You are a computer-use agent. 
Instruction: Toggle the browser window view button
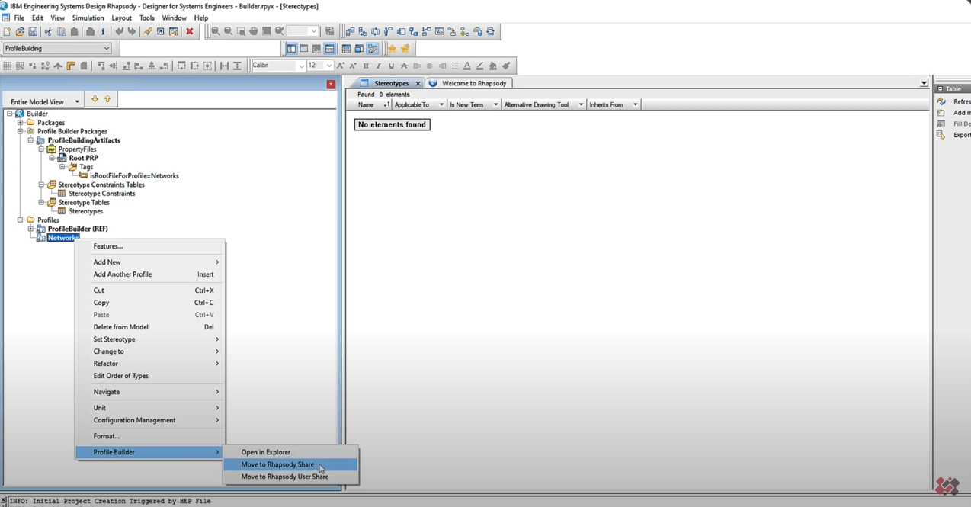[x=291, y=49]
